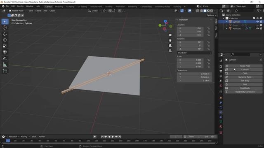Collapse the Collection tree in outliner
Screen dimensions: 264x148
pos(224,18)
